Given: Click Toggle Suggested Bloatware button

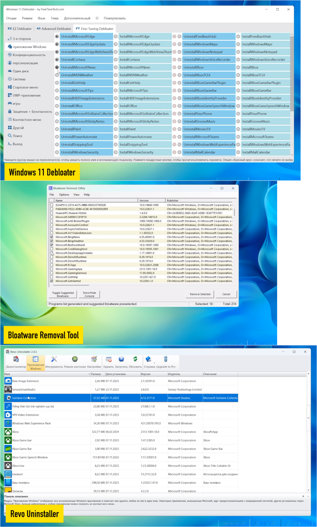Looking at the screenshot, I should pyautogui.click(x=62, y=294).
